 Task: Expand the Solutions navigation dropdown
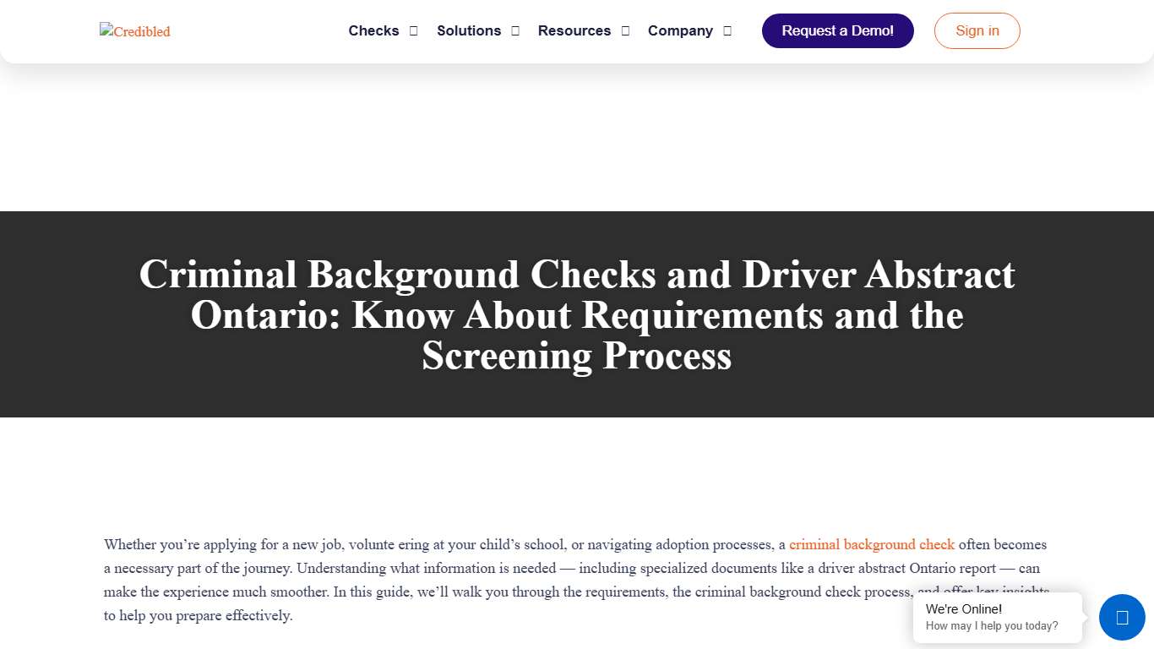tap(469, 30)
